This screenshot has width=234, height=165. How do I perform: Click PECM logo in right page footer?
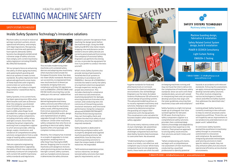(x=220, y=161)
